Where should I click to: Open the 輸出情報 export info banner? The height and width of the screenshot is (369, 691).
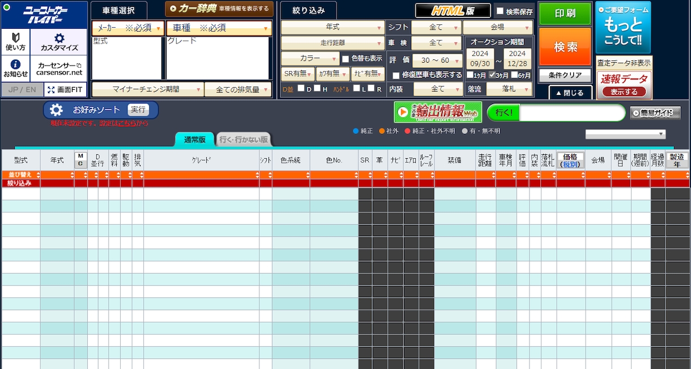coord(438,112)
